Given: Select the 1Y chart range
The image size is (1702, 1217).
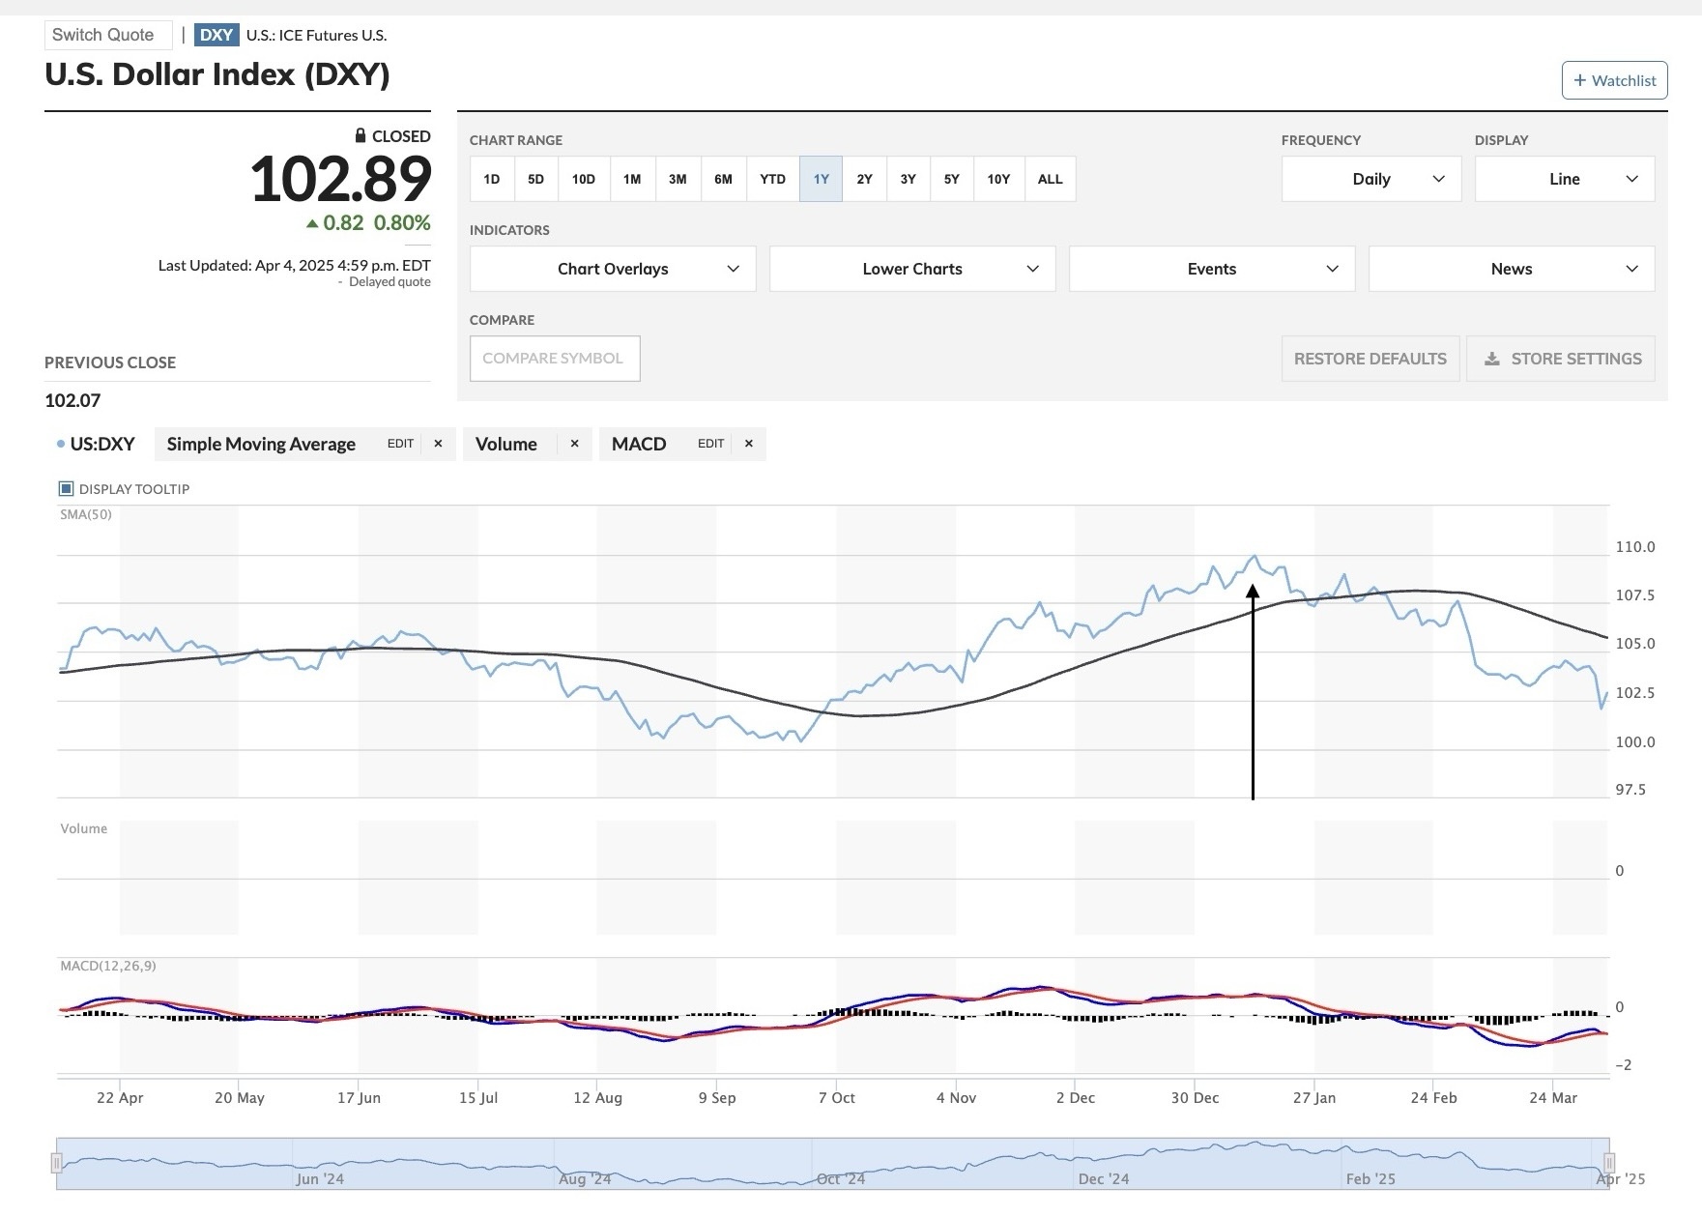Looking at the screenshot, I should point(821,179).
